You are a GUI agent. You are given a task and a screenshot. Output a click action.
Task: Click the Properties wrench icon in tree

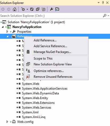point(14,32)
